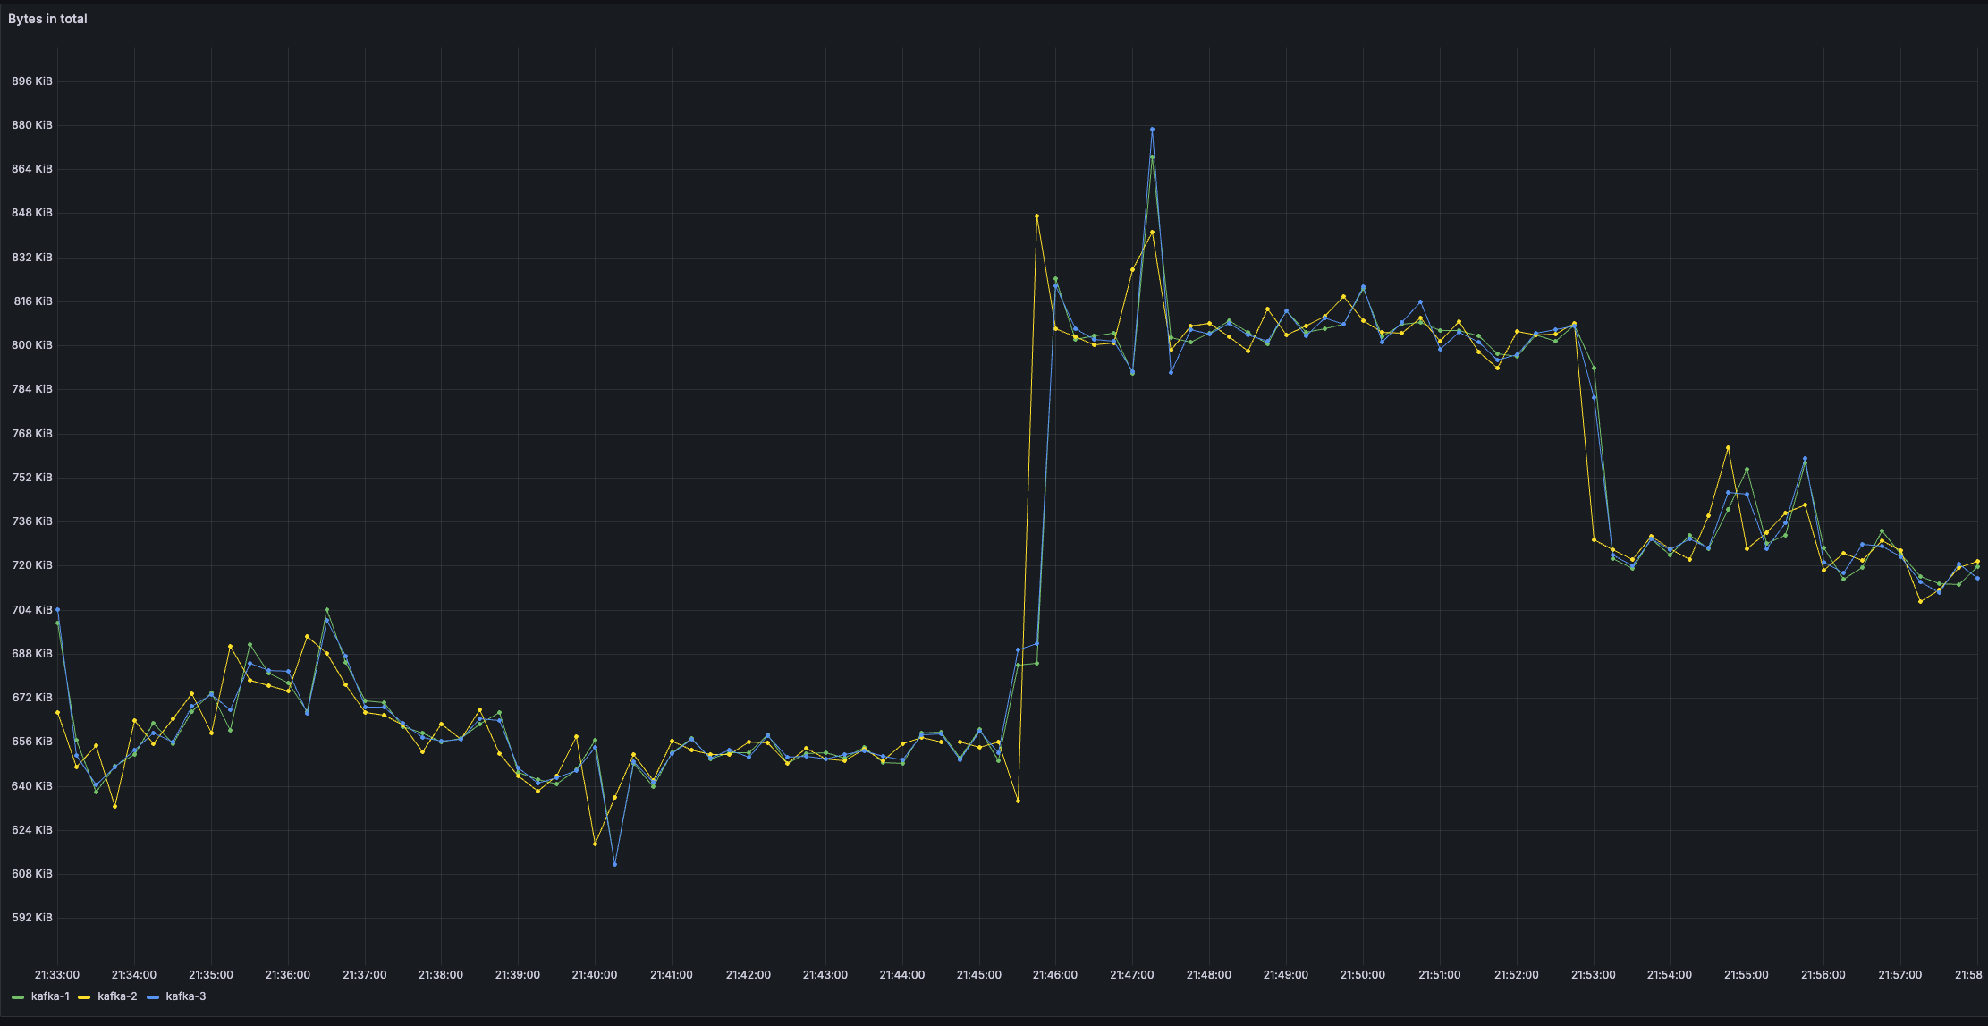Screen dimensions: 1988x1026
Task: Click the 896 KiB y-axis label
Action: pos(32,81)
